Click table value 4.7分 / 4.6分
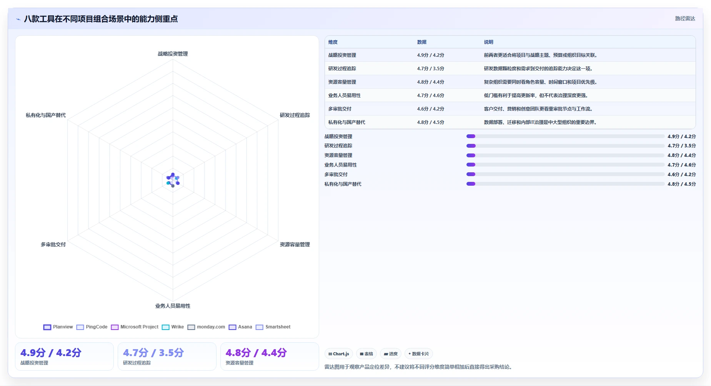The image size is (711, 386). pos(431,96)
